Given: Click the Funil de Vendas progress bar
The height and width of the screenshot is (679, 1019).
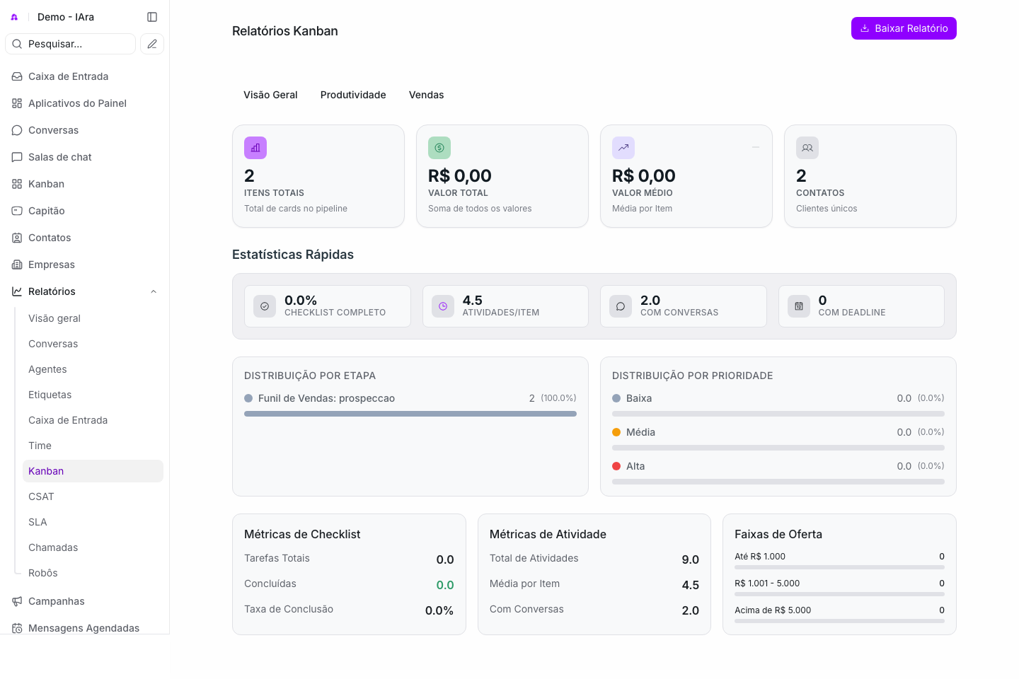Looking at the screenshot, I should (410, 414).
